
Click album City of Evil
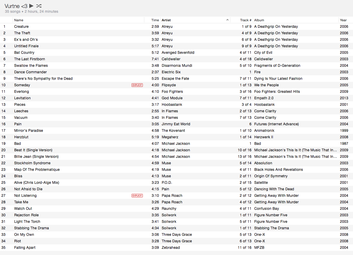click(263, 53)
